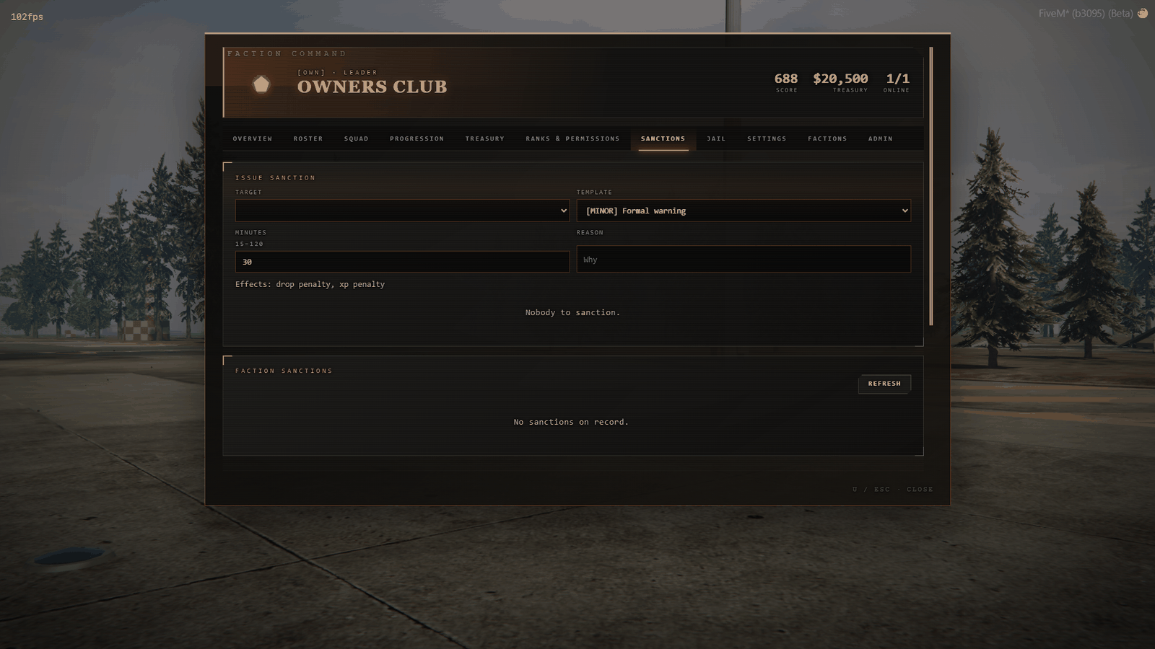Click the Refresh button in Faction Sanctions
1155x649 pixels.
pos(884,384)
